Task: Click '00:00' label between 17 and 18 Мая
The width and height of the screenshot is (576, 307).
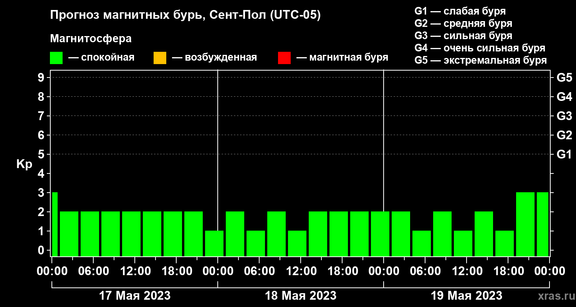Action: pos(218,271)
